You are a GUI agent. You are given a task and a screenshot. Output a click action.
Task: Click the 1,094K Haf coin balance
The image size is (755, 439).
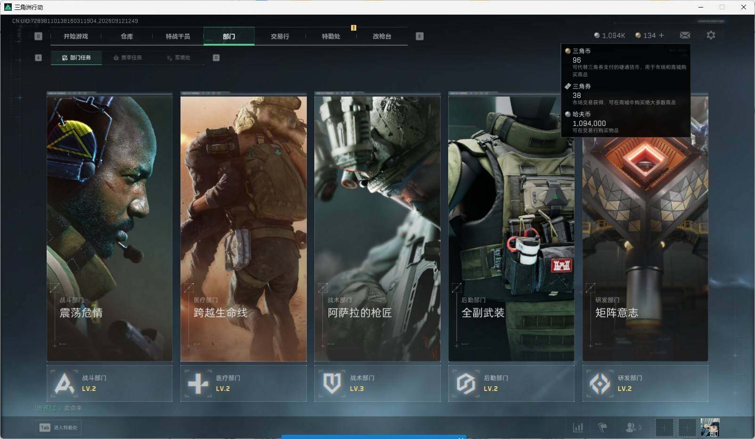click(x=609, y=35)
